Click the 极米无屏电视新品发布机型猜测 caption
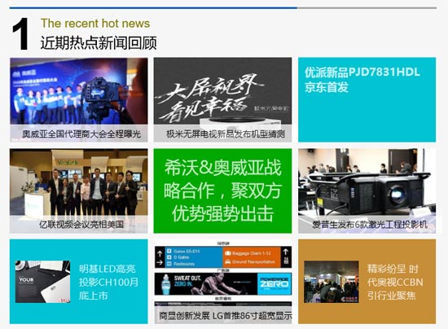 (x=226, y=134)
